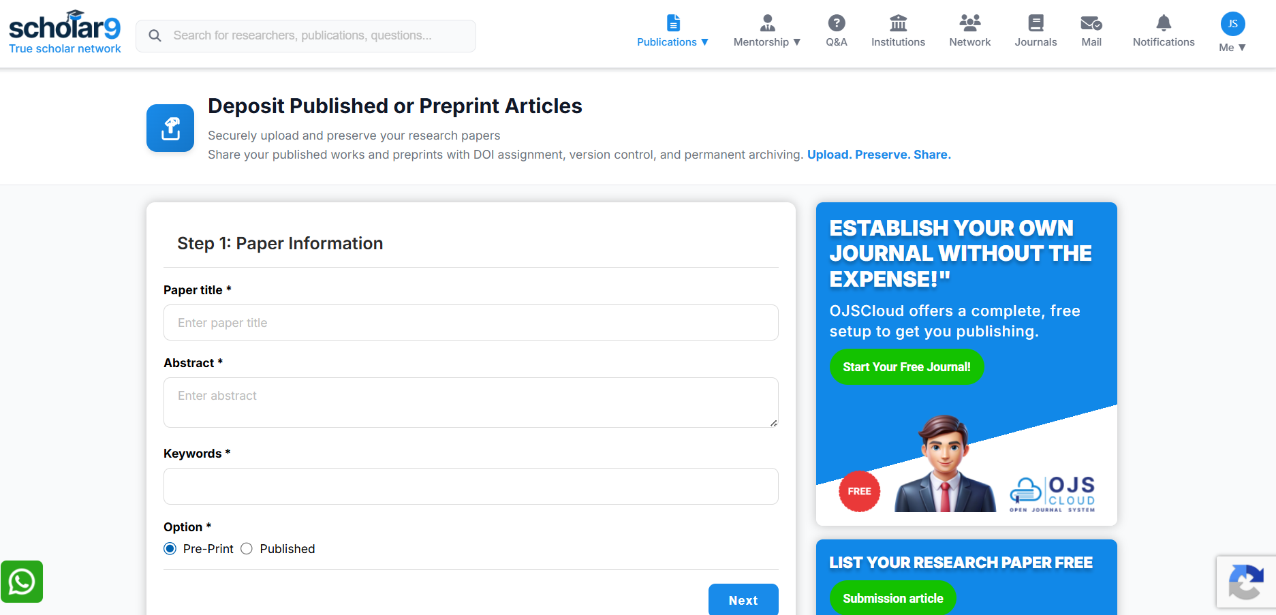This screenshot has height=615, width=1276.
Task: Open the Journals book icon
Action: click(1036, 23)
